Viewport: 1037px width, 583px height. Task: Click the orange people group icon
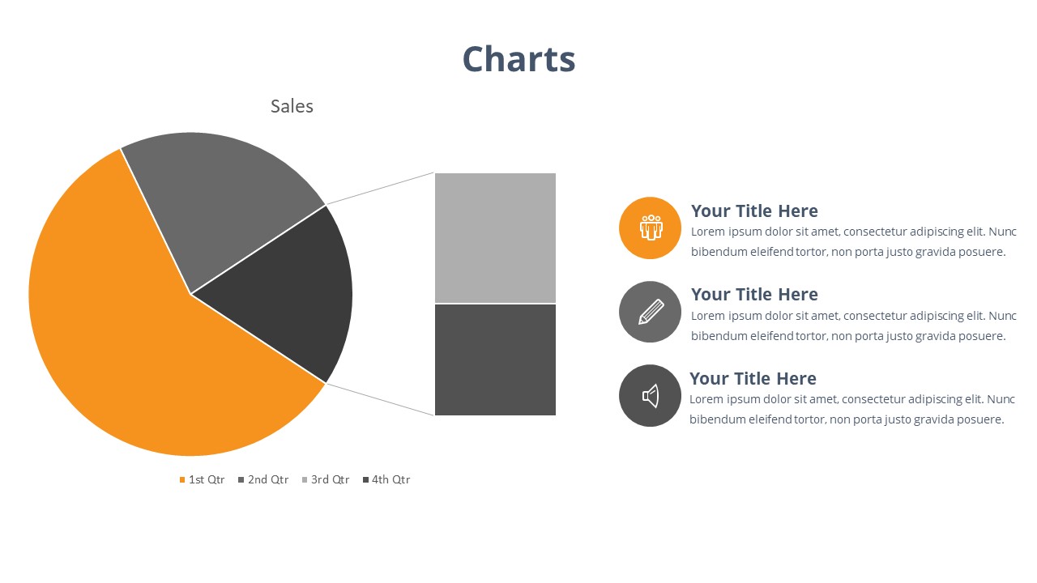coord(651,228)
